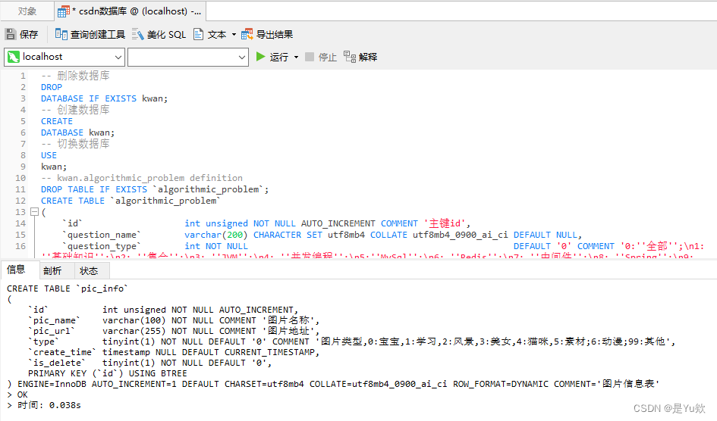Click the Beautify SQL icon
The image size is (717, 421).
[137, 34]
